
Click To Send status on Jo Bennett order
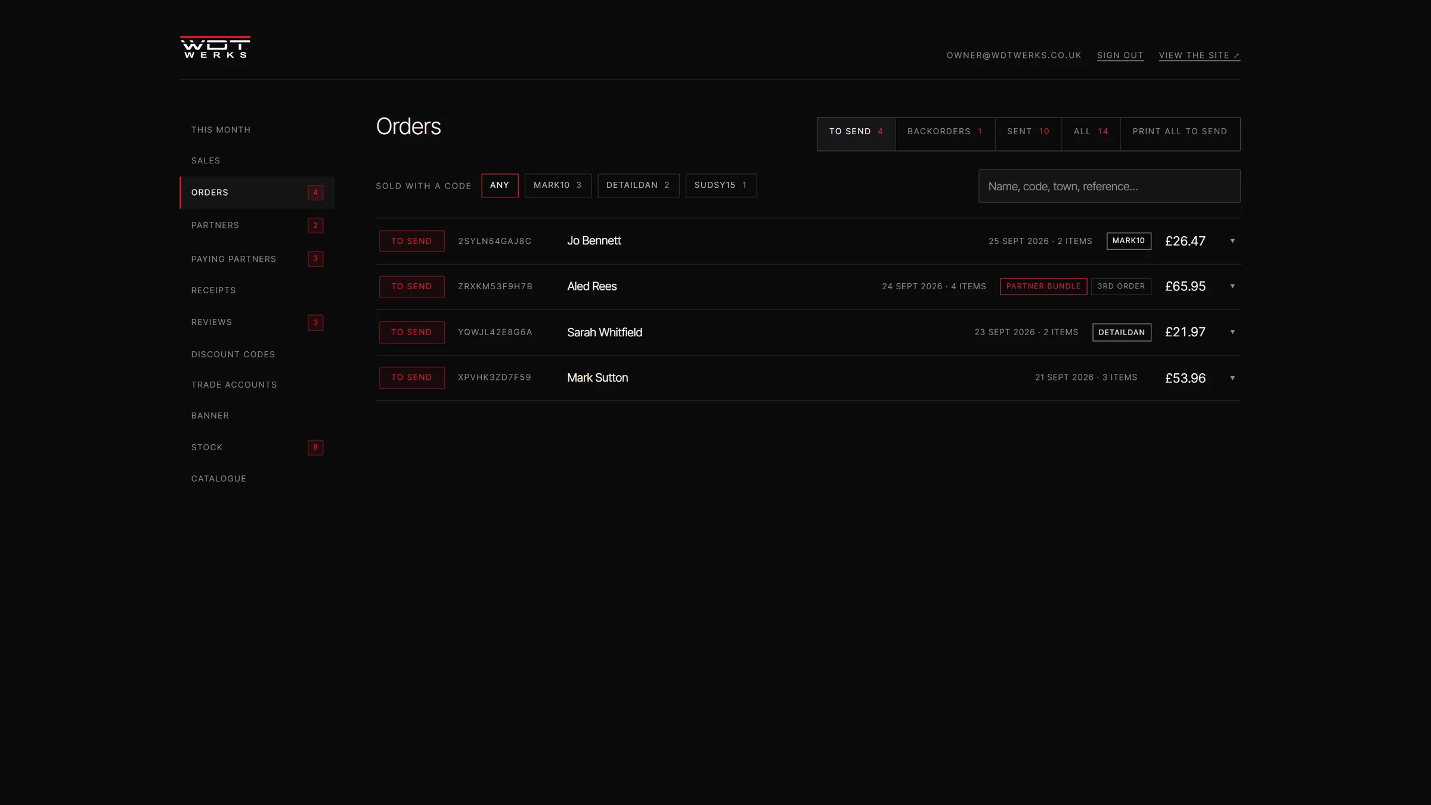click(412, 241)
